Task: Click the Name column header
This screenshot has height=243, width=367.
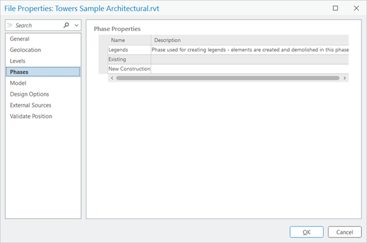Action: (x=130, y=40)
